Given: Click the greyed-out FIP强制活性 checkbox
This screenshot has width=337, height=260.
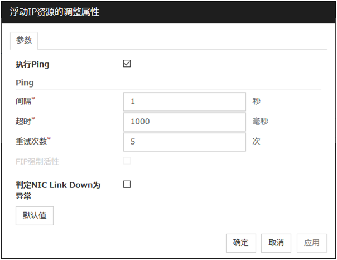Looking at the screenshot, I should tap(127, 161).
